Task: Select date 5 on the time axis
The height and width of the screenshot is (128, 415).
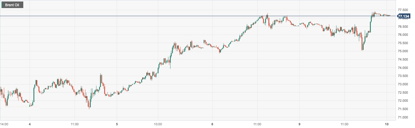Action: [117, 124]
